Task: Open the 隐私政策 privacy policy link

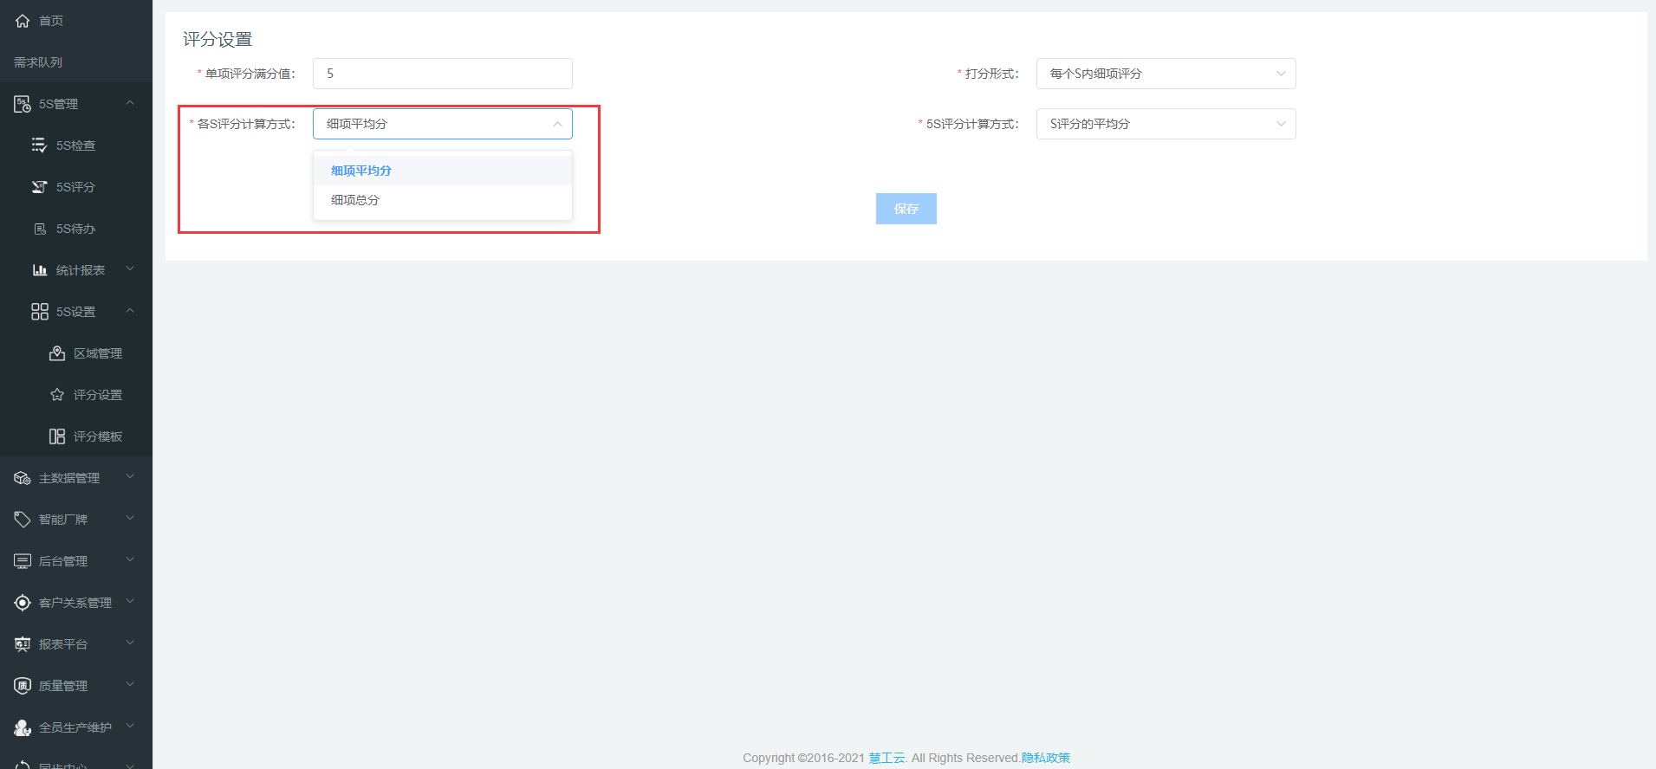Action: tap(1045, 758)
